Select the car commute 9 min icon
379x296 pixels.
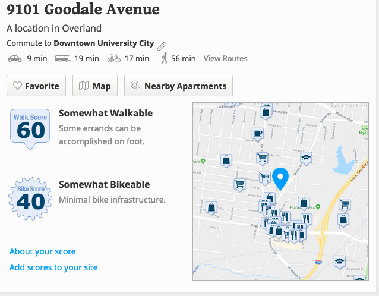click(x=15, y=58)
